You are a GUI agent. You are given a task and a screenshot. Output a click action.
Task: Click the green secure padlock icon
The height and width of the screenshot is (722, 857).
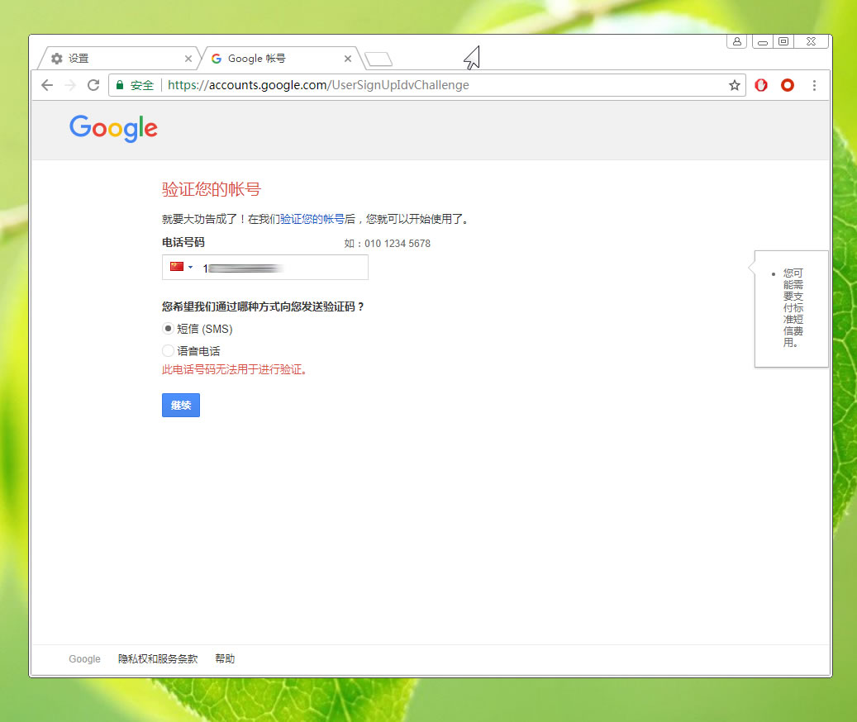tap(120, 84)
